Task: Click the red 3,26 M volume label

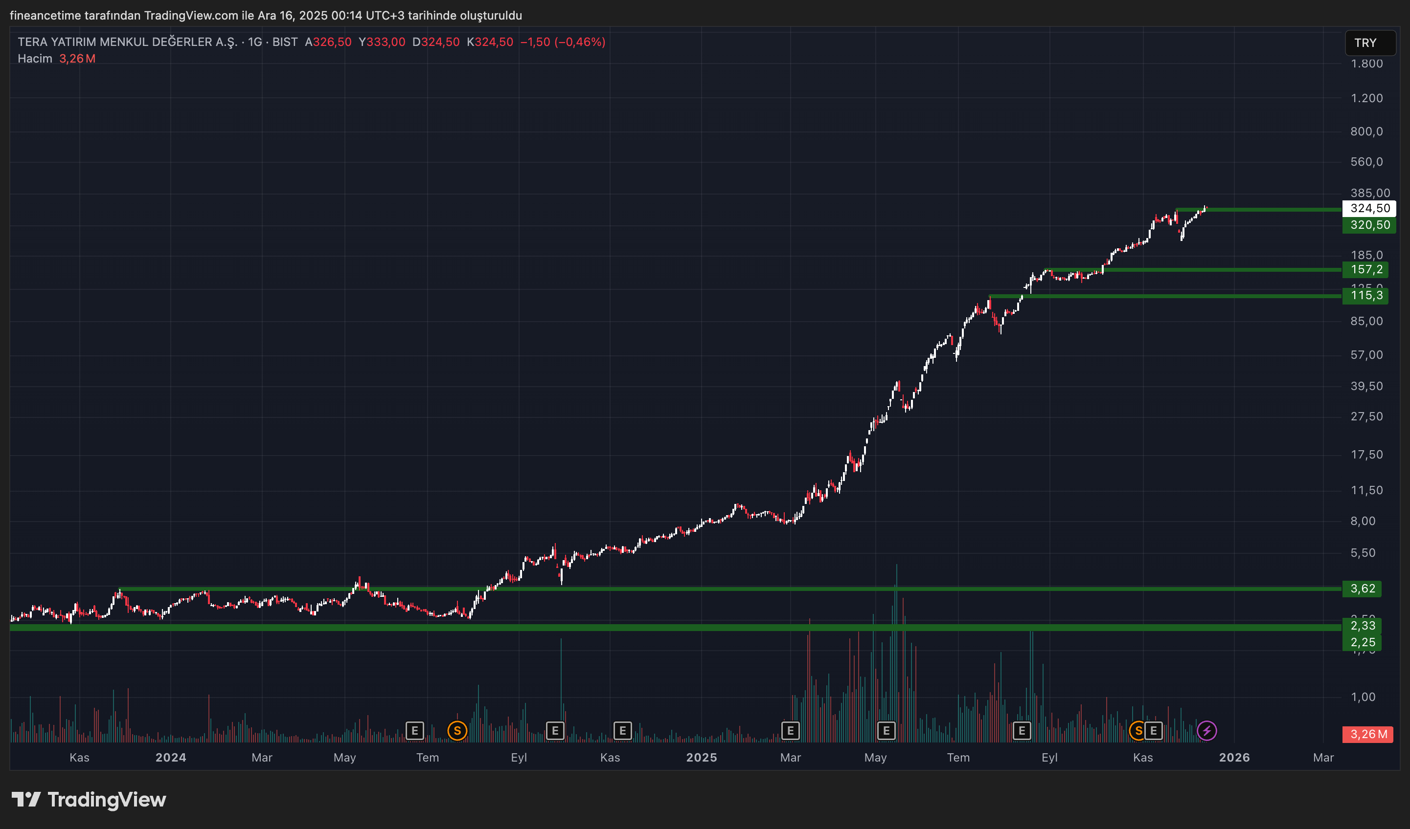Action: pos(1368,734)
